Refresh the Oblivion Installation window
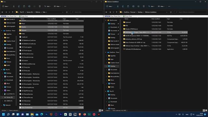Screen dimensions: 208x117 (171, 12)
